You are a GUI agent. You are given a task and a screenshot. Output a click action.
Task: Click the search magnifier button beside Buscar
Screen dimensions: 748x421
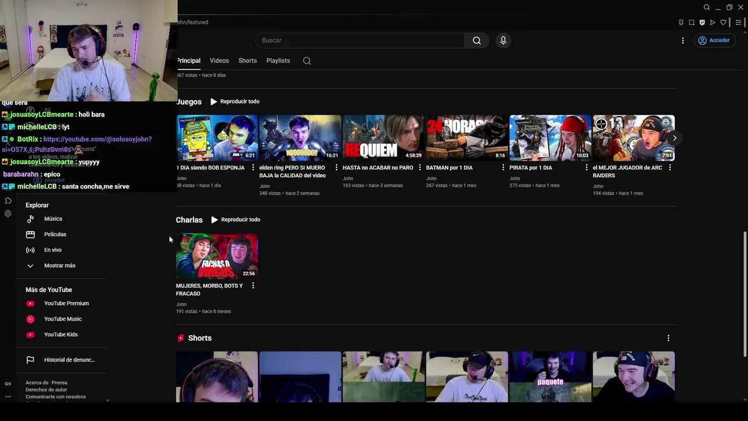tap(477, 40)
